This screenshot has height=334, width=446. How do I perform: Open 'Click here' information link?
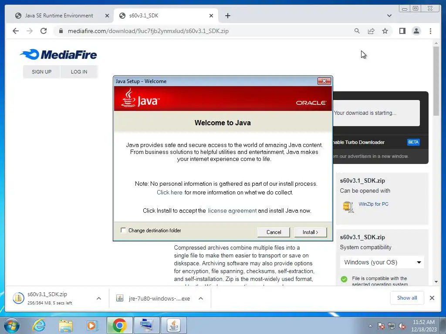point(169,193)
